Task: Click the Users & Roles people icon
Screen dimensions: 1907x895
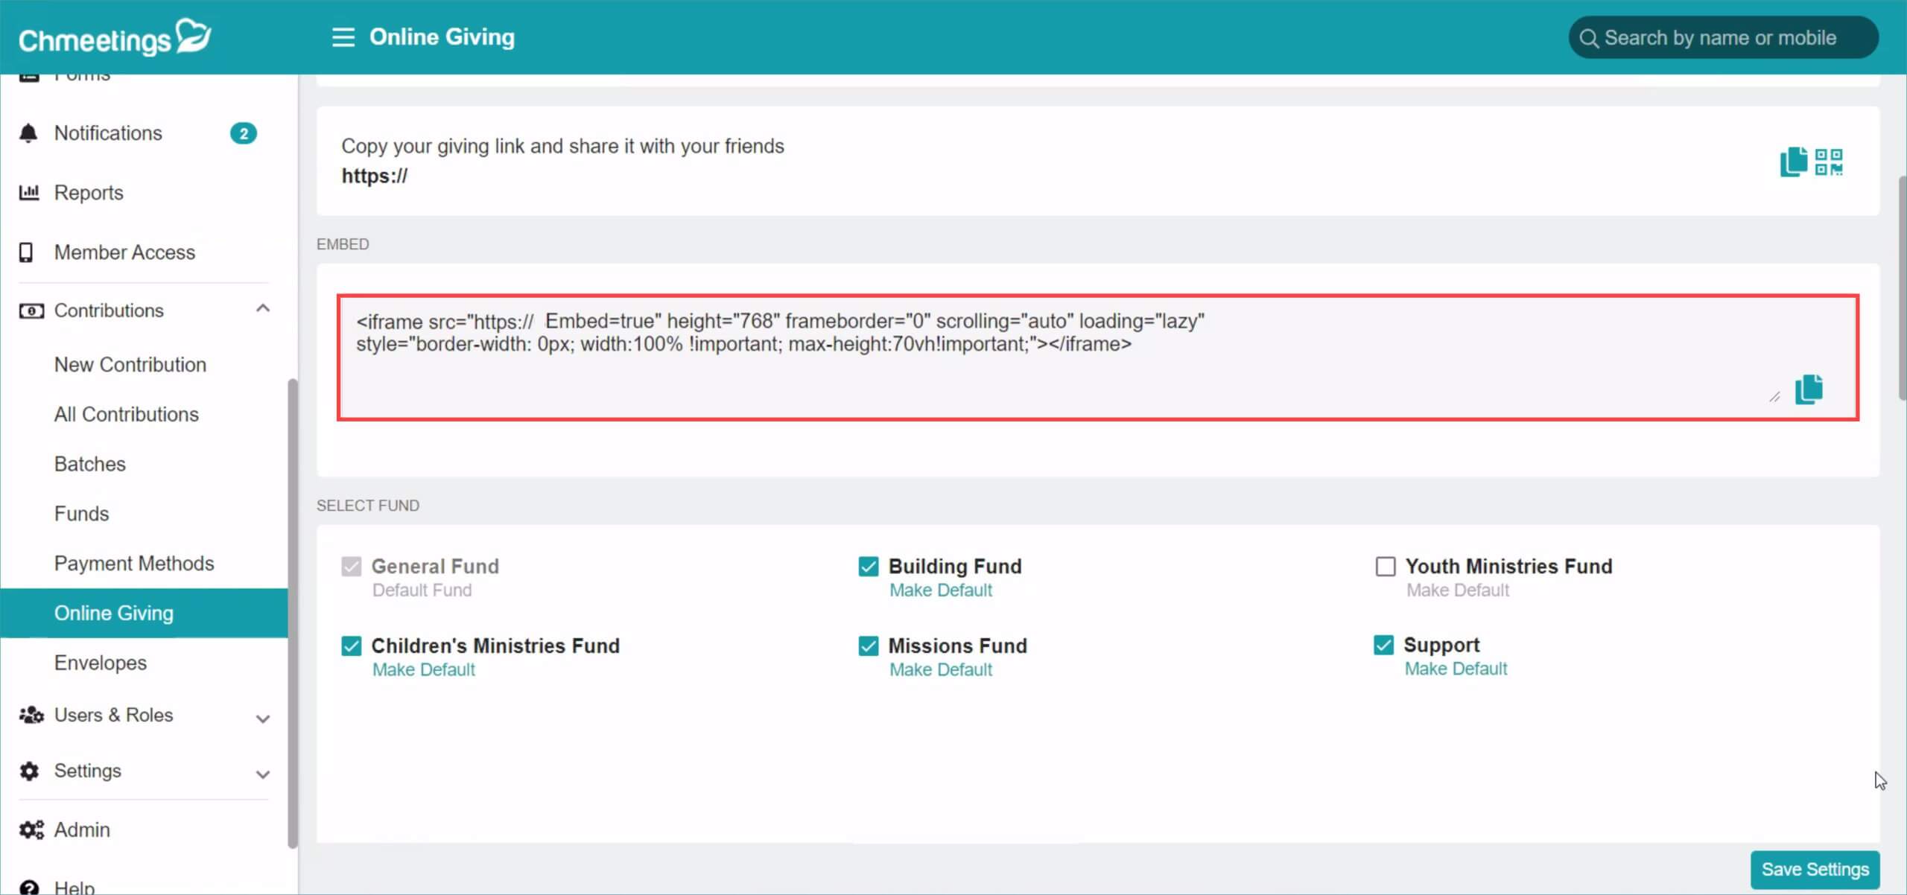Action: pyautogui.click(x=31, y=715)
